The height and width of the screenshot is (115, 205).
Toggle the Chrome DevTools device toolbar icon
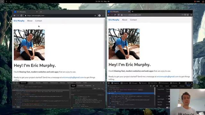17,83
